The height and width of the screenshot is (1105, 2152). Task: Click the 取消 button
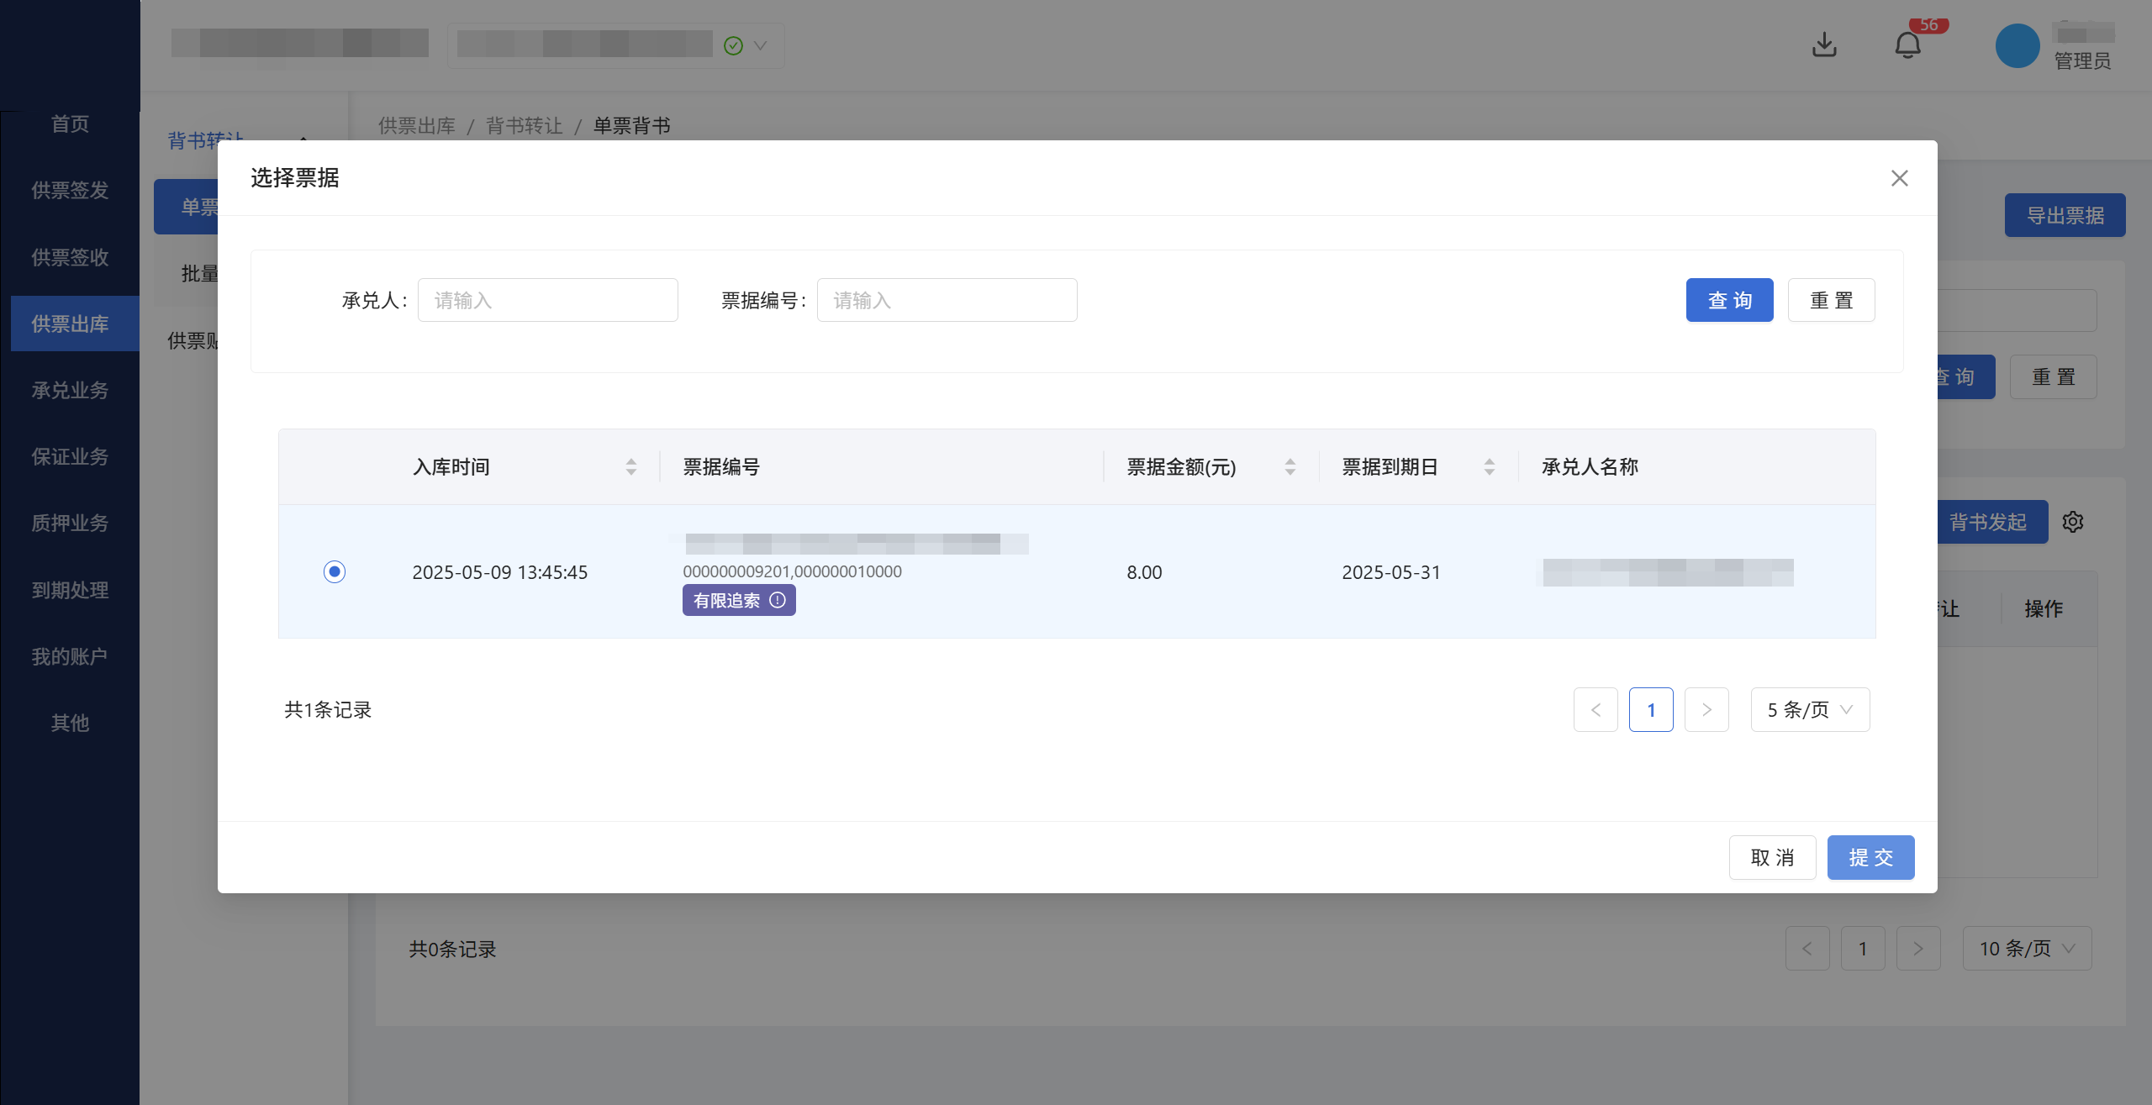pyautogui.click(x=1772, y=857)
